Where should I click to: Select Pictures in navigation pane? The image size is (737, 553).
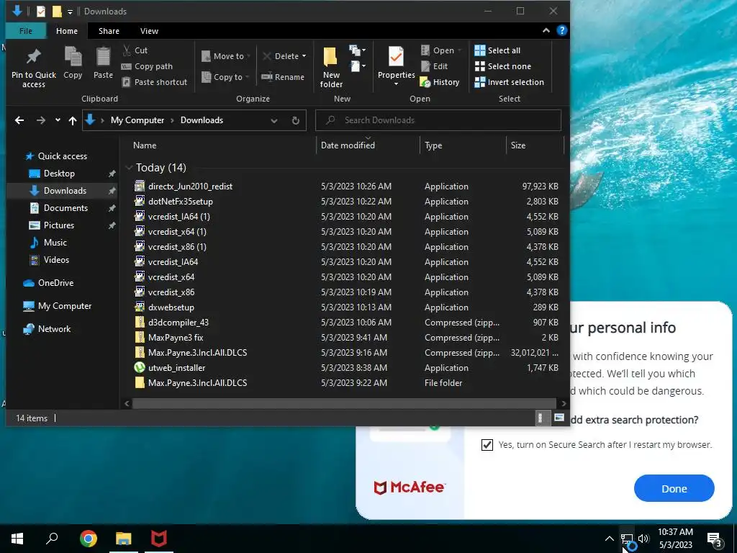point(59,225)
